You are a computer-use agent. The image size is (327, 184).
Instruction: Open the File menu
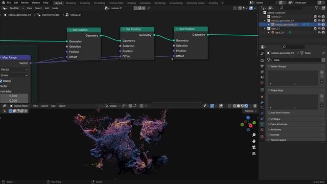click(x=9, y=3)
